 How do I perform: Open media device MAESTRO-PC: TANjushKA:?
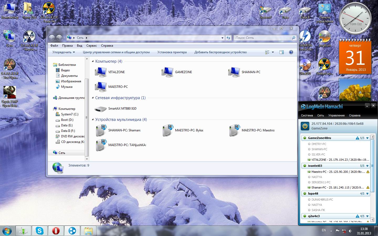point(121,145)
